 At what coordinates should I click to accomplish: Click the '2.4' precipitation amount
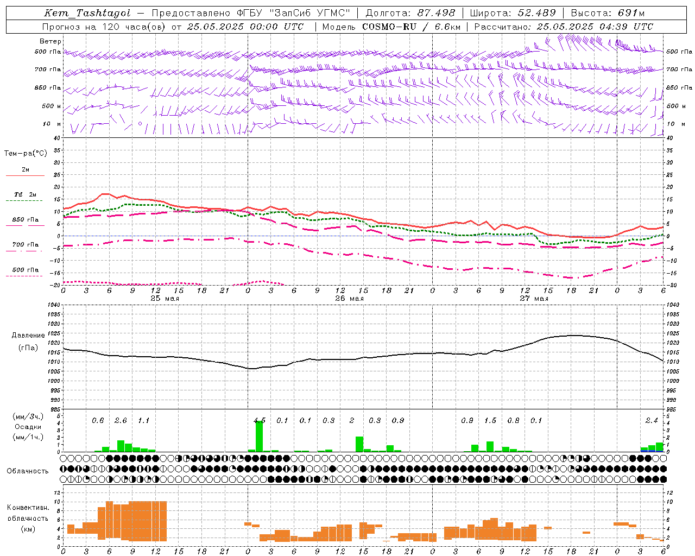tap(652, 421)
